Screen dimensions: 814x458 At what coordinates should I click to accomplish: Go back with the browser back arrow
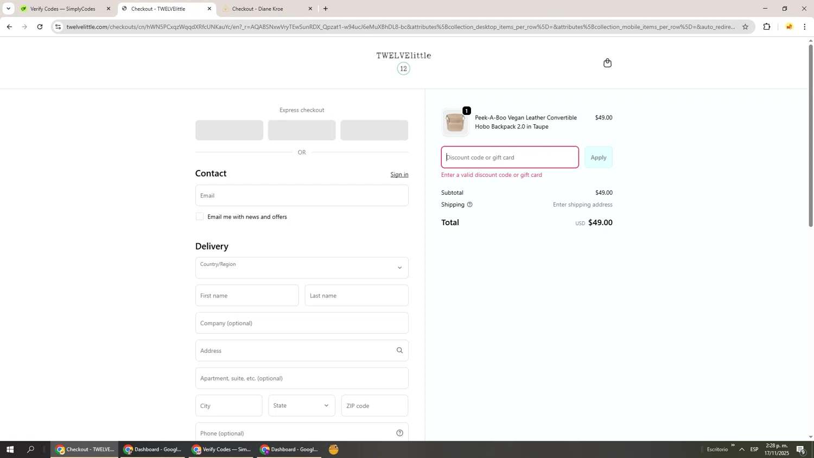pos(9,27)
